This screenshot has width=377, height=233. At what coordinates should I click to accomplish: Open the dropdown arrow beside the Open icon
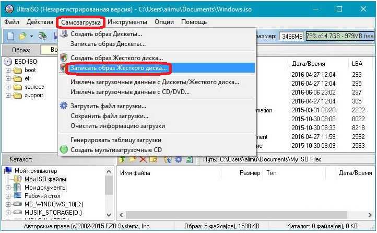[31, 37]
